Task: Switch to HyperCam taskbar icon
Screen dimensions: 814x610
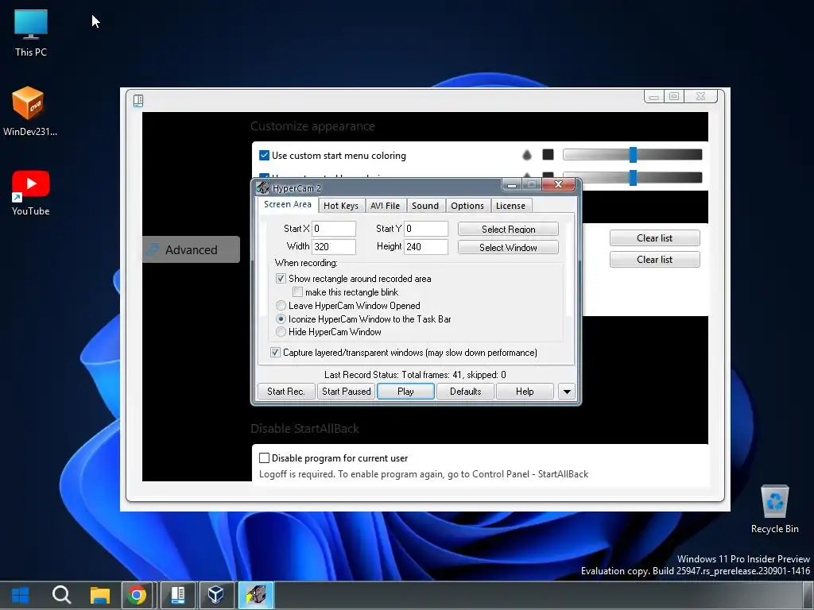Action: click(256, 595)
